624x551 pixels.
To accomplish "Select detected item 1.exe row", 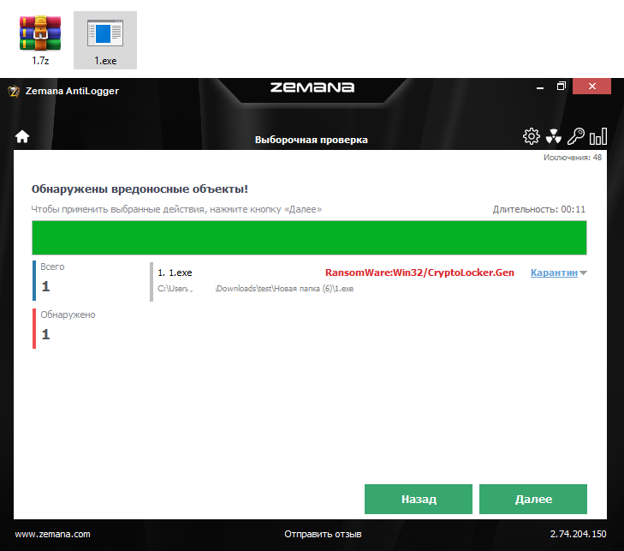I will pos(369,281).
